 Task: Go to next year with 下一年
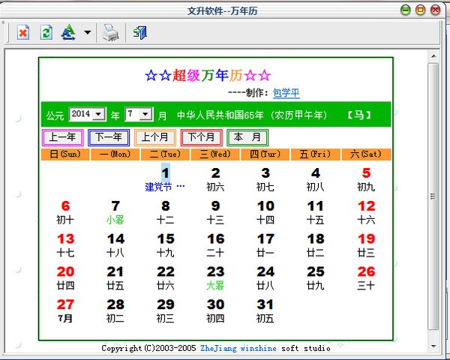tap(109, 137)
